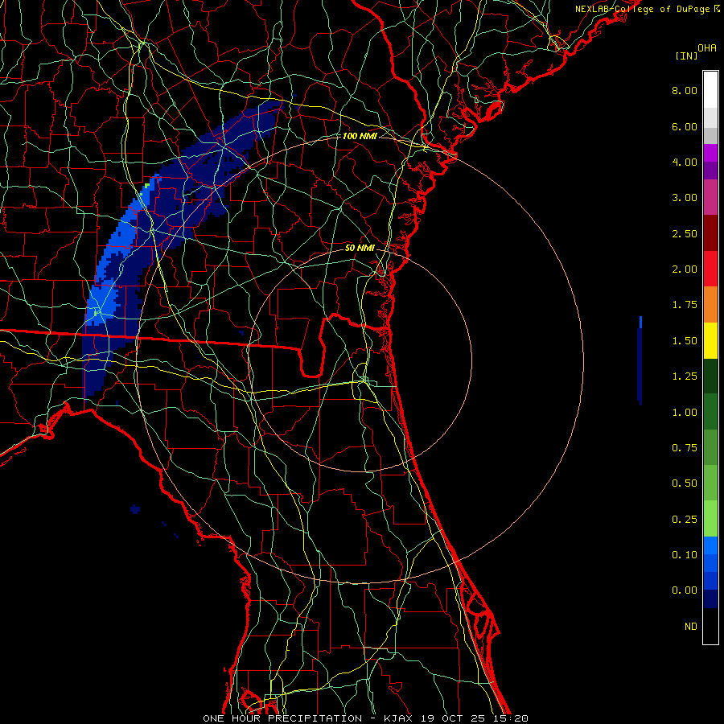Click the 1.50 legend value
724x724 pixels.
pos(685,341)
